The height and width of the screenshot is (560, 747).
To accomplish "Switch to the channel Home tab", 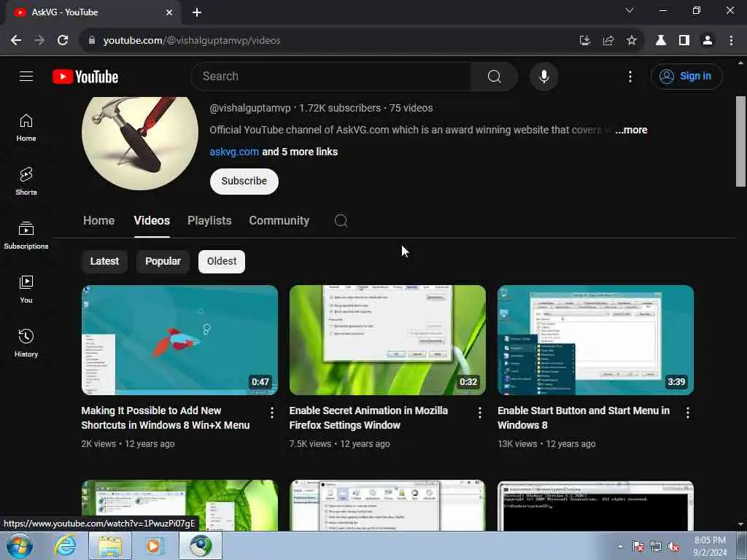I will click(x=98, y=220).
